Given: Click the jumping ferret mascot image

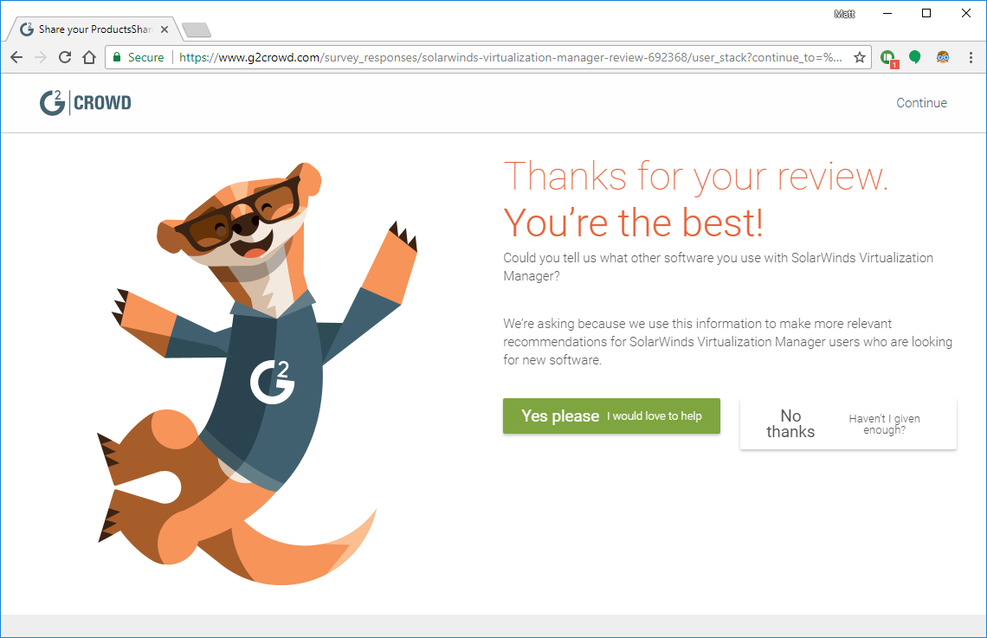Looking at the screenshot, I should click(257, 374).
